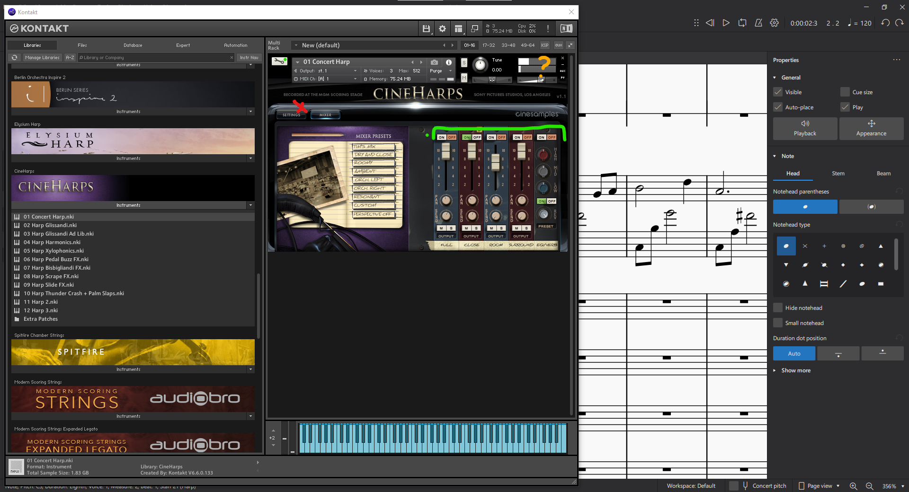Image resolution: width=909 pixels, height=492 pixels.
Task: Switch the first mixer channel to OFF
Action: [x=452, y=137]
